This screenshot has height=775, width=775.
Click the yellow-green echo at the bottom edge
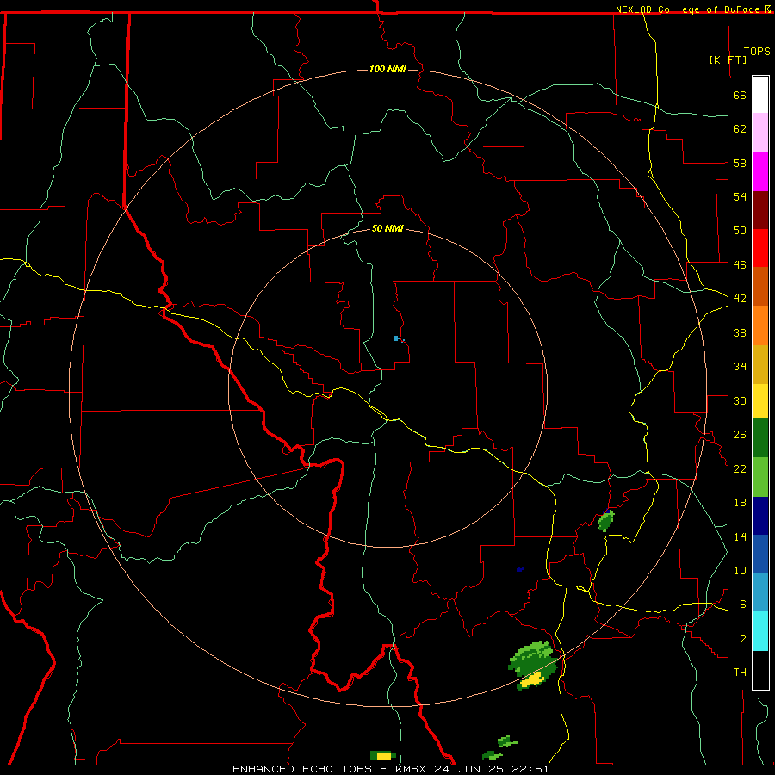click(x=383, y=755)
